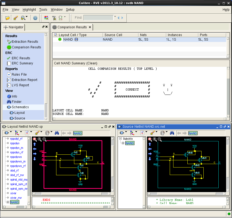Click the highlighter marker icon in main toolbar

[16, 18]
